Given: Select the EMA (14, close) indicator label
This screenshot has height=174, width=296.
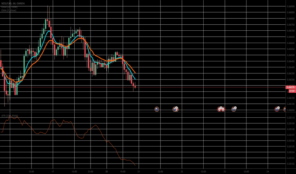Looking at the screenshot, I should (10, 7).
